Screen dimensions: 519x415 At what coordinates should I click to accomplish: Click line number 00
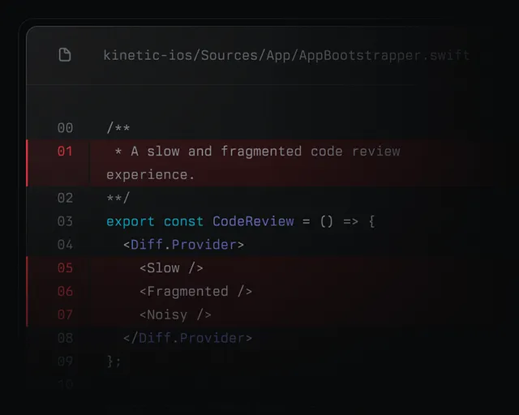pyautogui.click(x=65, y=128)
